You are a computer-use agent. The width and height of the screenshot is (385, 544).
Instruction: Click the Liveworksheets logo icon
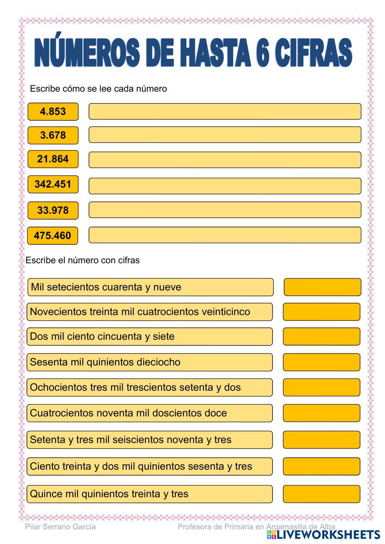[271, 534]
